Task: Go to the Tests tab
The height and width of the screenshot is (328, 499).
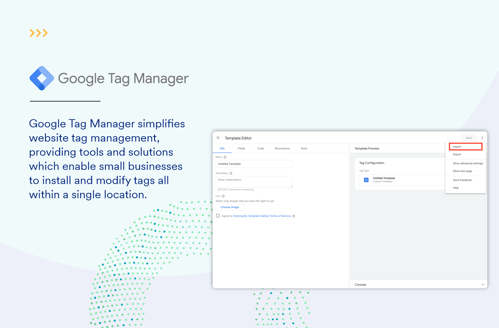Action: click(x=304, y=148)
